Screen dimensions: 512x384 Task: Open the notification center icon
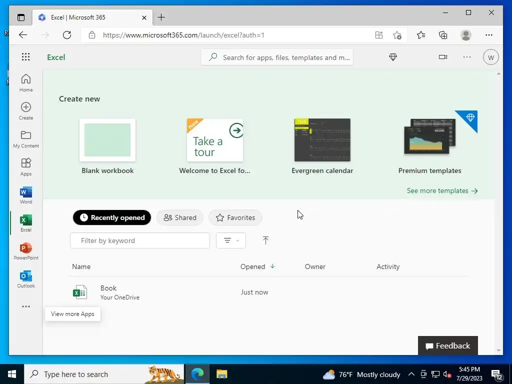[x=496, y=374]
